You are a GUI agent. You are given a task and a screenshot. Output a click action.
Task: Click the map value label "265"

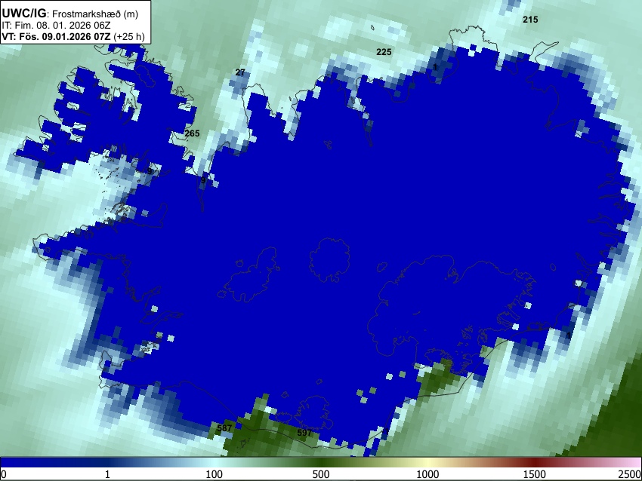click(192, 133)
